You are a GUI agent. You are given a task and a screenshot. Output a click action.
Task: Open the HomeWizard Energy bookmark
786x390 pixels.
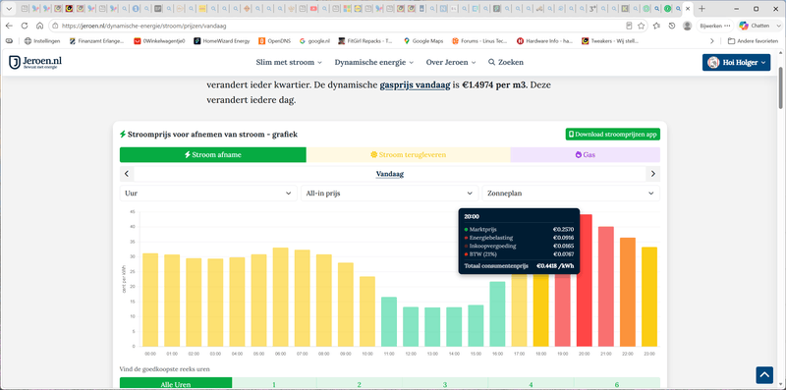[x=222, y=41]
